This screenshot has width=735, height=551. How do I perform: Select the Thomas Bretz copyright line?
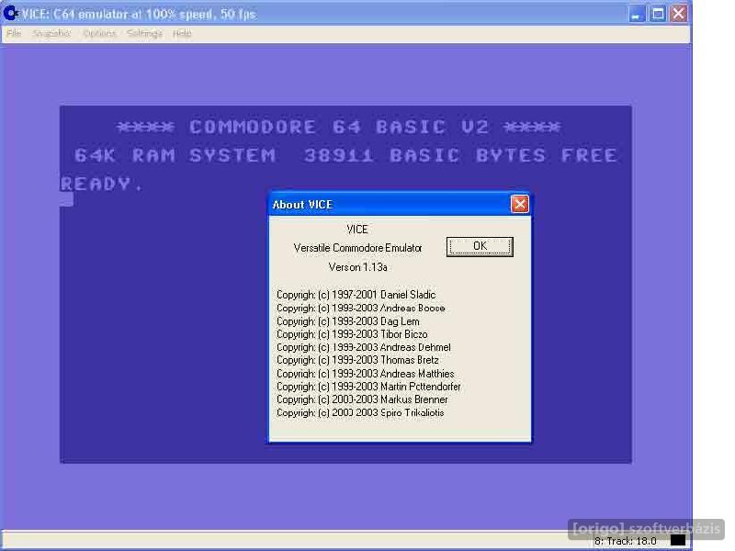click(357, 360)
